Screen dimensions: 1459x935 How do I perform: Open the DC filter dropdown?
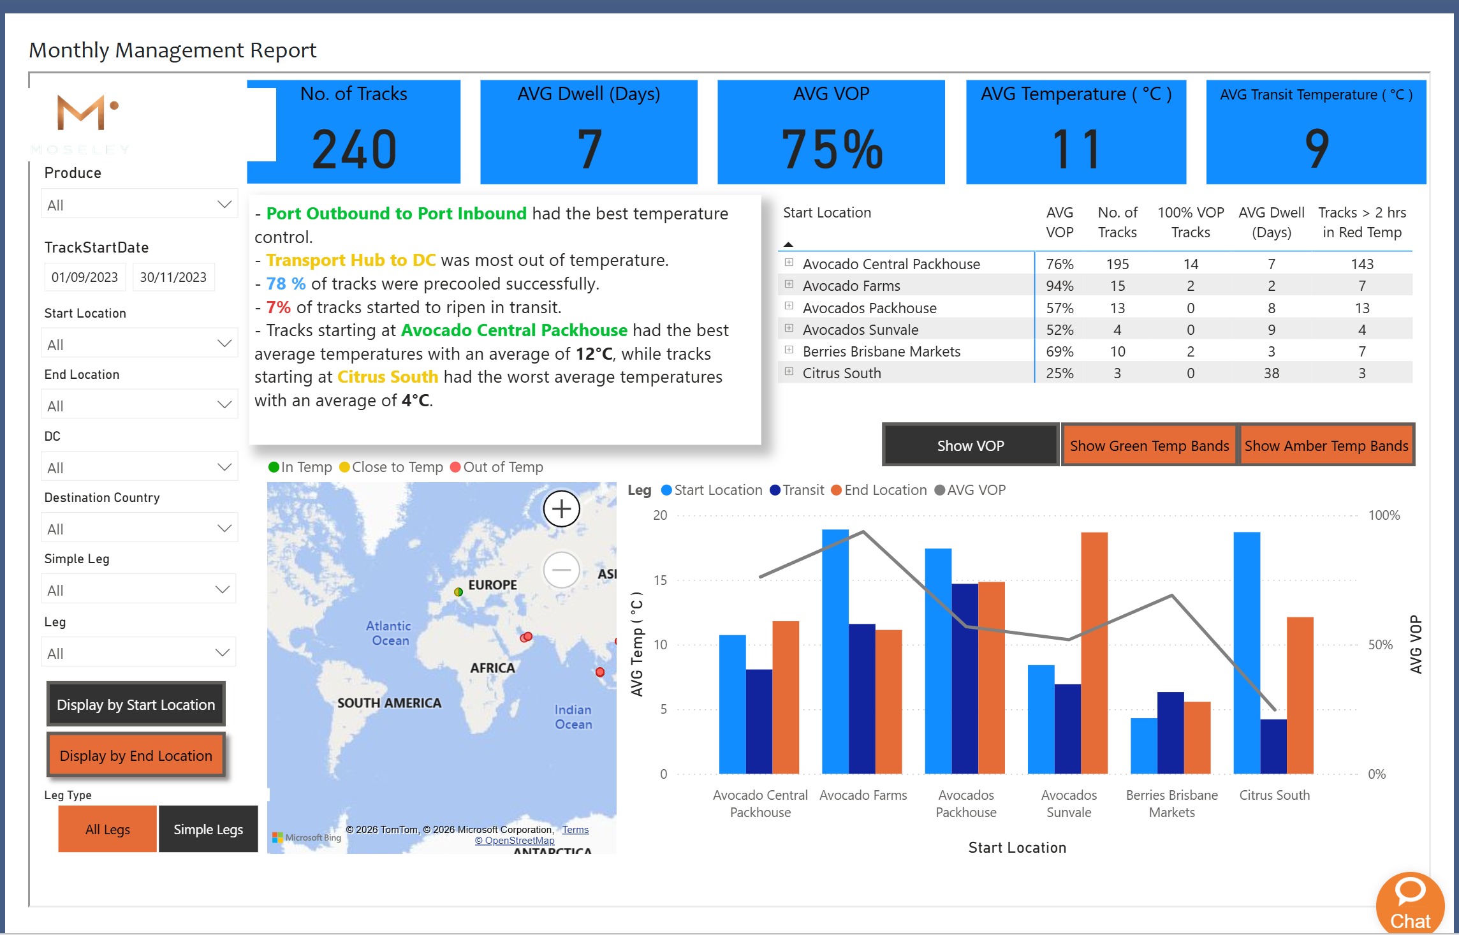[140, 467]
